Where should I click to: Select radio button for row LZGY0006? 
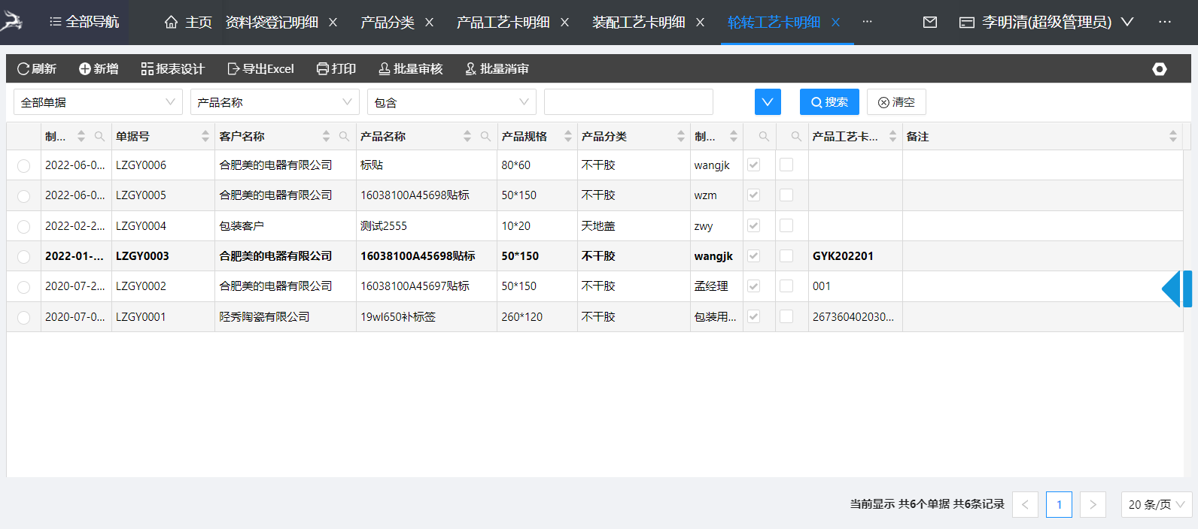pyautogui.click(x=24, y=166)
